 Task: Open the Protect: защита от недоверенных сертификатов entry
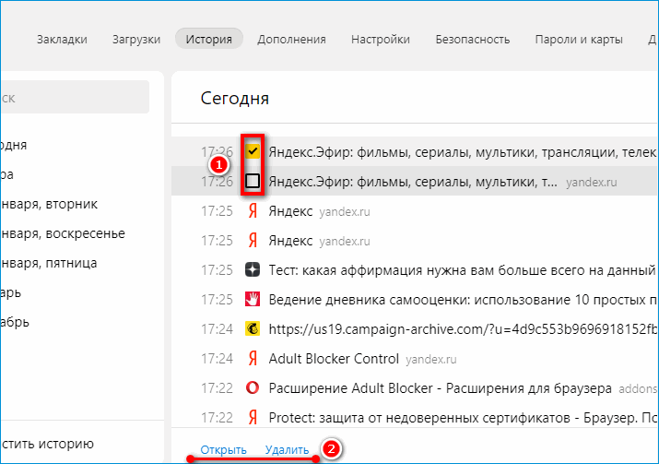[x=463, y=417]
